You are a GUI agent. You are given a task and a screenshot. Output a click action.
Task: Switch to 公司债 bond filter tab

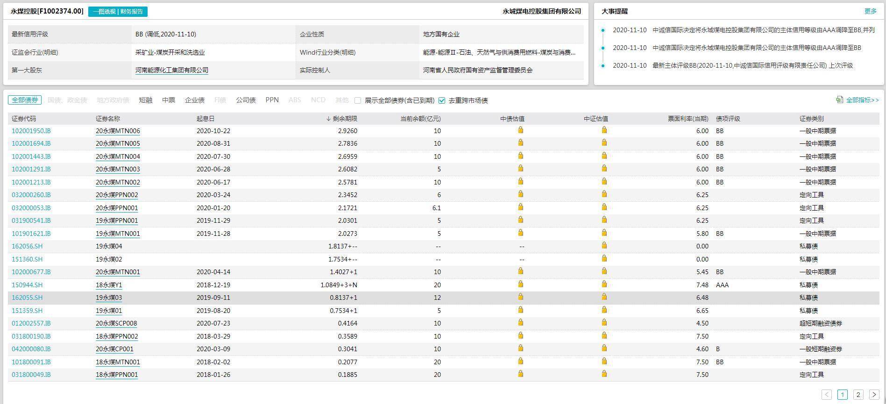tap(246, 100)
